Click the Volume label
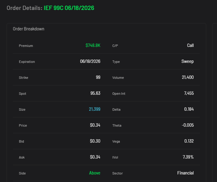This screenshot has height=182, width=217. coord(118,78)
